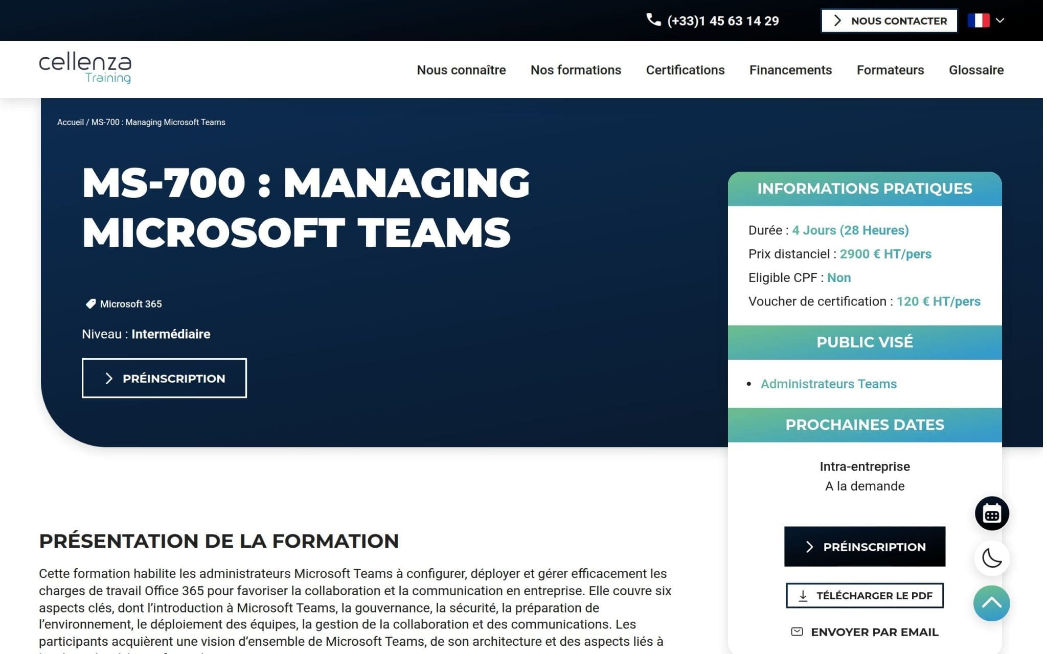The image size is (1047, 654).
Task: Click the Prochaines dates section header
Action: pyautogui.click(x=864, y=425)
